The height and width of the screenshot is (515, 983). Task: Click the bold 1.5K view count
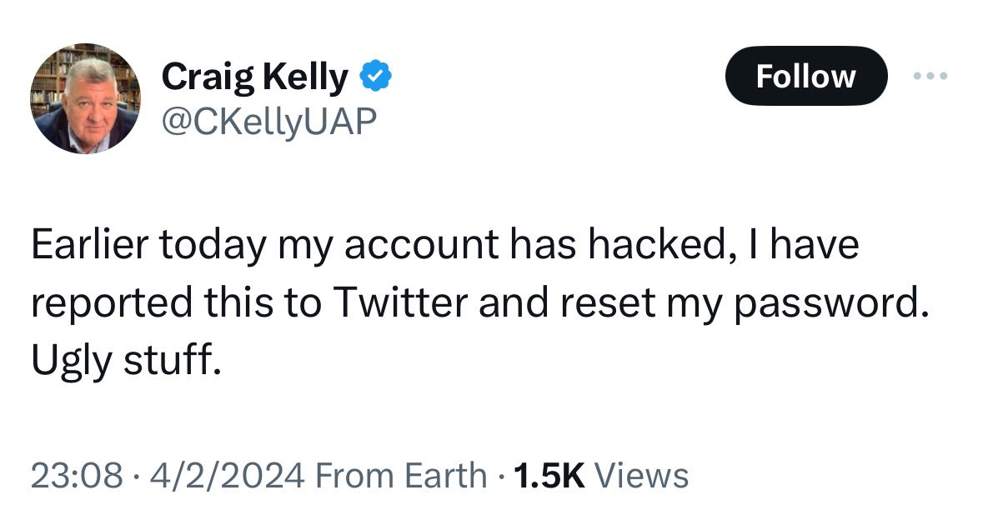549,476
